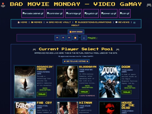Image resolution: width=152 pixels, height=114 pixels.
Task: Click the controller gif image
Action: 55,14
